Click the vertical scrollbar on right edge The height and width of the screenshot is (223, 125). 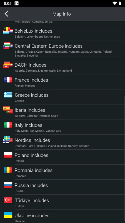click(124, 159)
